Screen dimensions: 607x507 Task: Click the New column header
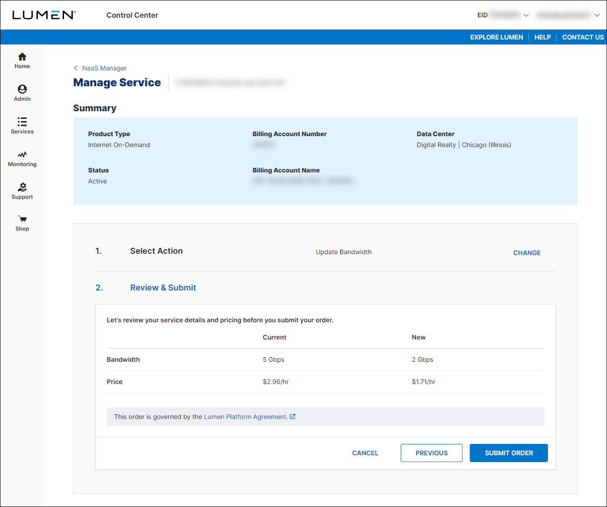pos(419,337)
